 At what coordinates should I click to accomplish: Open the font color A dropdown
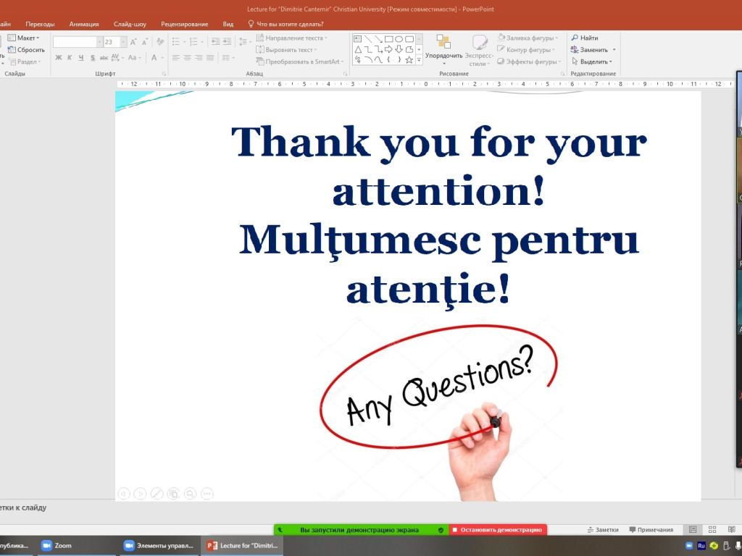coord(157,58)
